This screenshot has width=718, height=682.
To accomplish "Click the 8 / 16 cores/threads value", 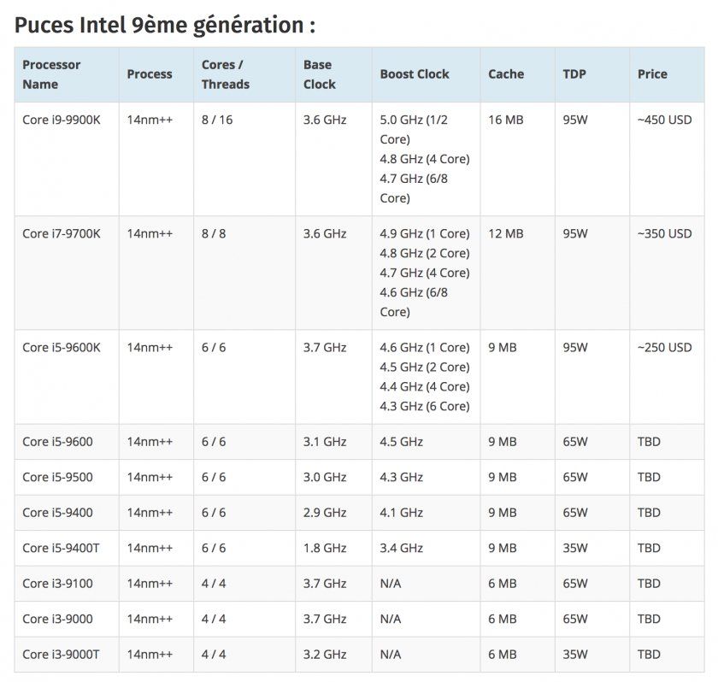I will point(217,120).
